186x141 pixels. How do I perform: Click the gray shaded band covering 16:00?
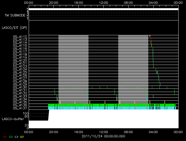tap(73, 66)
